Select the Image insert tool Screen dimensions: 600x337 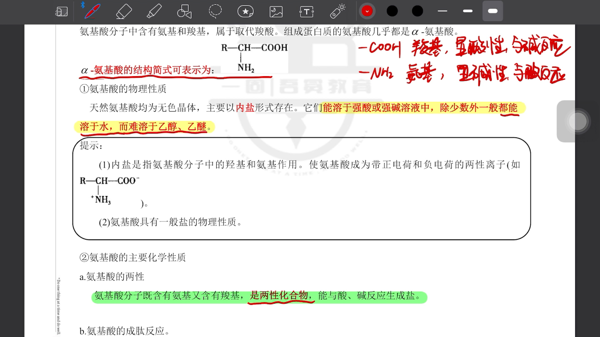[276, 12]
